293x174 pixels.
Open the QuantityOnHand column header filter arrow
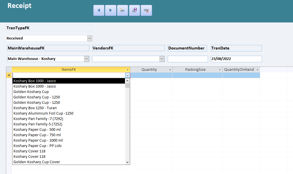pos(258,70)
